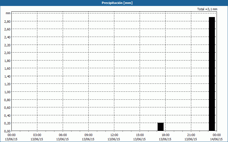Click the 06:00 13/06/15 time label
Image resolution: width=228 pixels, height=142 pixels.
pyautogui.click(x=62, y=137)
